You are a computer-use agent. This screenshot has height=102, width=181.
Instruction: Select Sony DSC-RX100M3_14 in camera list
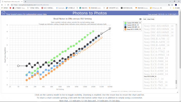[159, 26]
